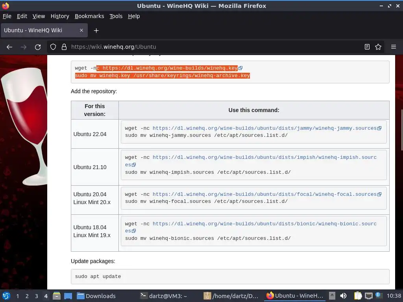The image size is (403, 302).
Task: Open the LXQt start menu icon
Action: (6, 296)
